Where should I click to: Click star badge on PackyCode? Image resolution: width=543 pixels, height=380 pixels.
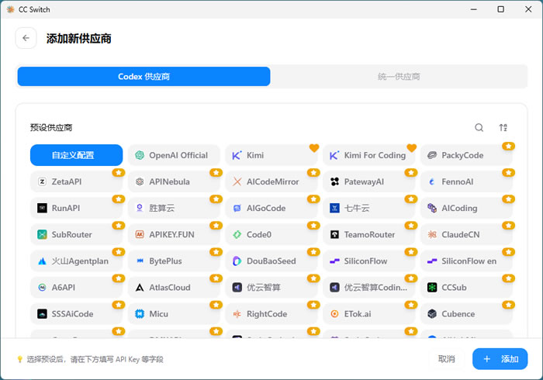[508, 146]
